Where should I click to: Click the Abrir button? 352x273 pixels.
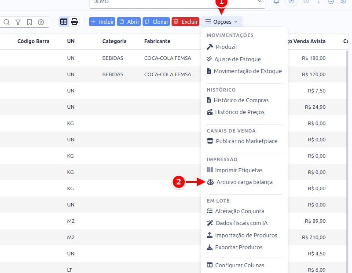click(129, 22)
